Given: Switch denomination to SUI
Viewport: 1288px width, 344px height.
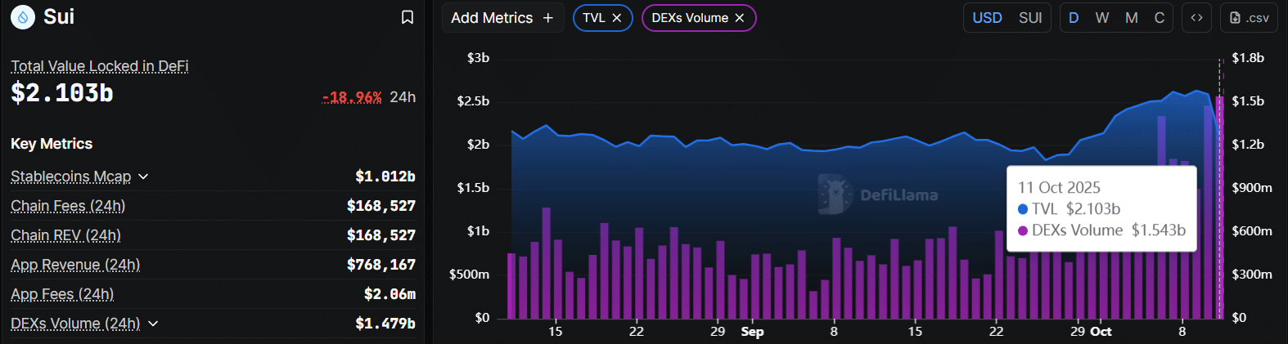Looking at the screenshot, I should [1030, 18].
